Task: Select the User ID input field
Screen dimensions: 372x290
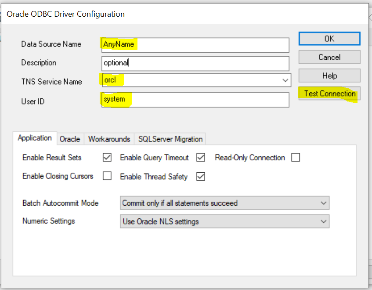Action: [195, 100]
